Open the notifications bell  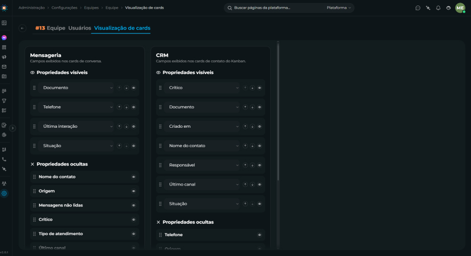tap(438, 8)
